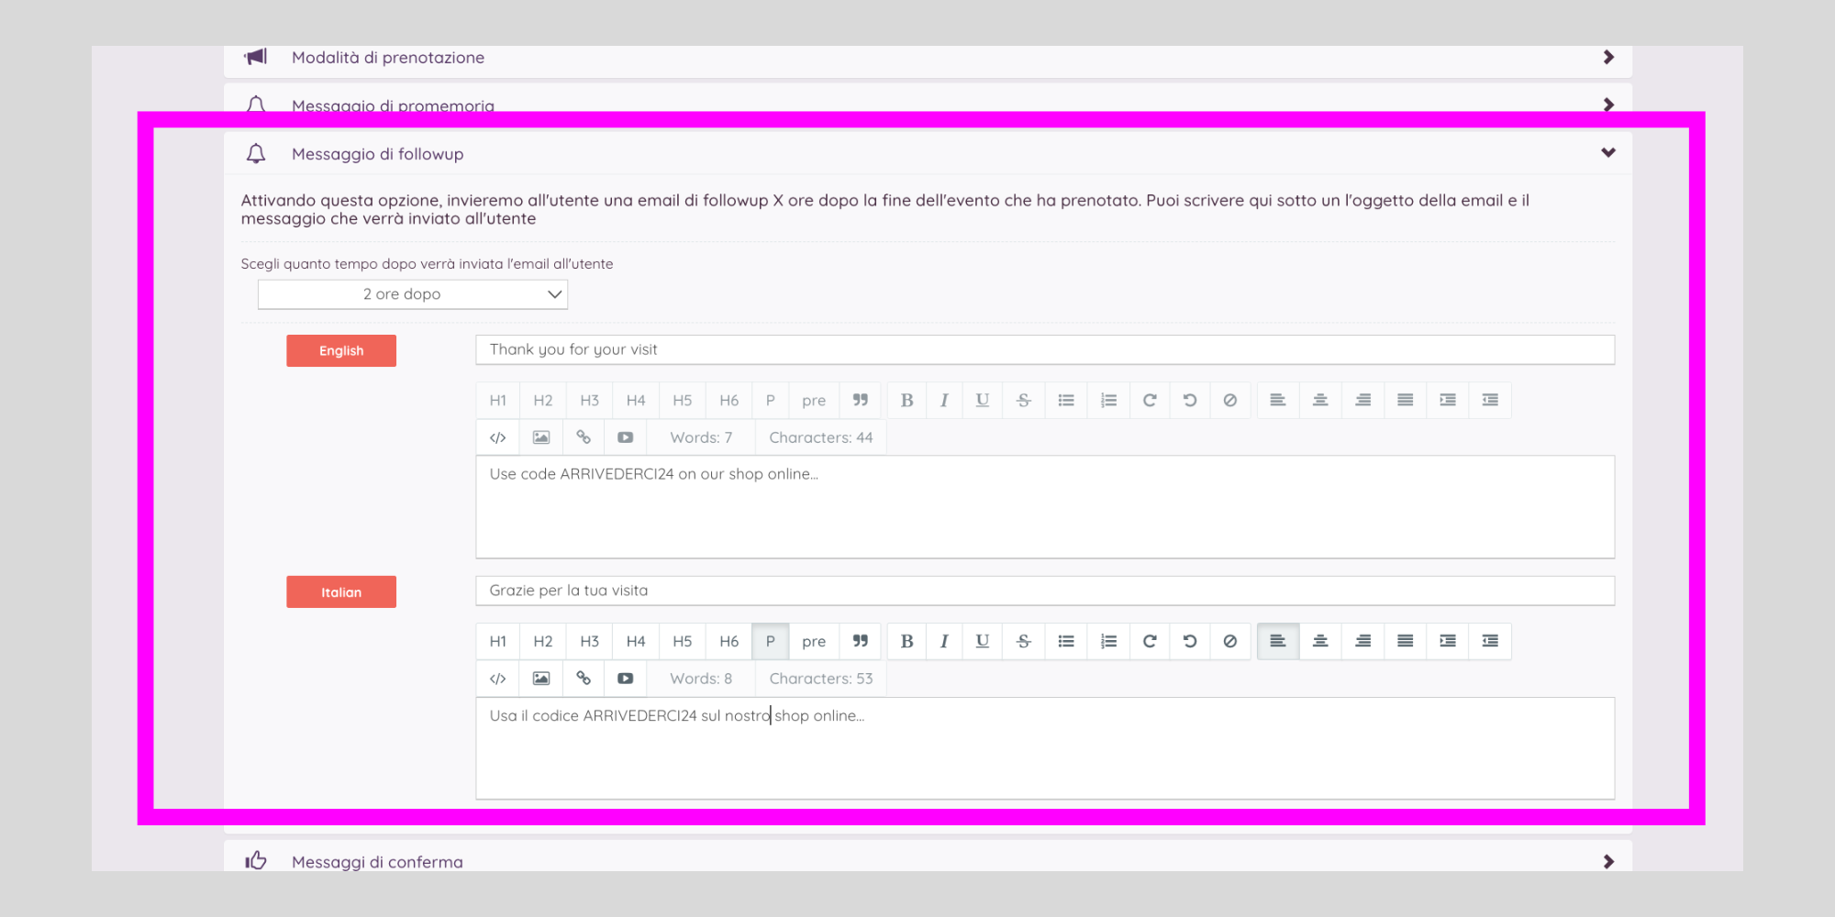Toggle italic in Italian editor
Image resolution: width=1835 pixels, height=917 pixels.
[944, 641]
